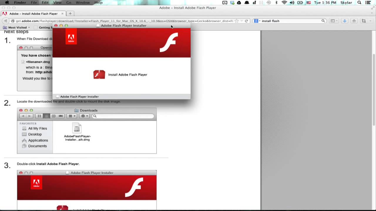Click AdobeFlashPlayer-Installer dmg file in Downloads screenshot
The image size is (376, 211).
(77, 132)
